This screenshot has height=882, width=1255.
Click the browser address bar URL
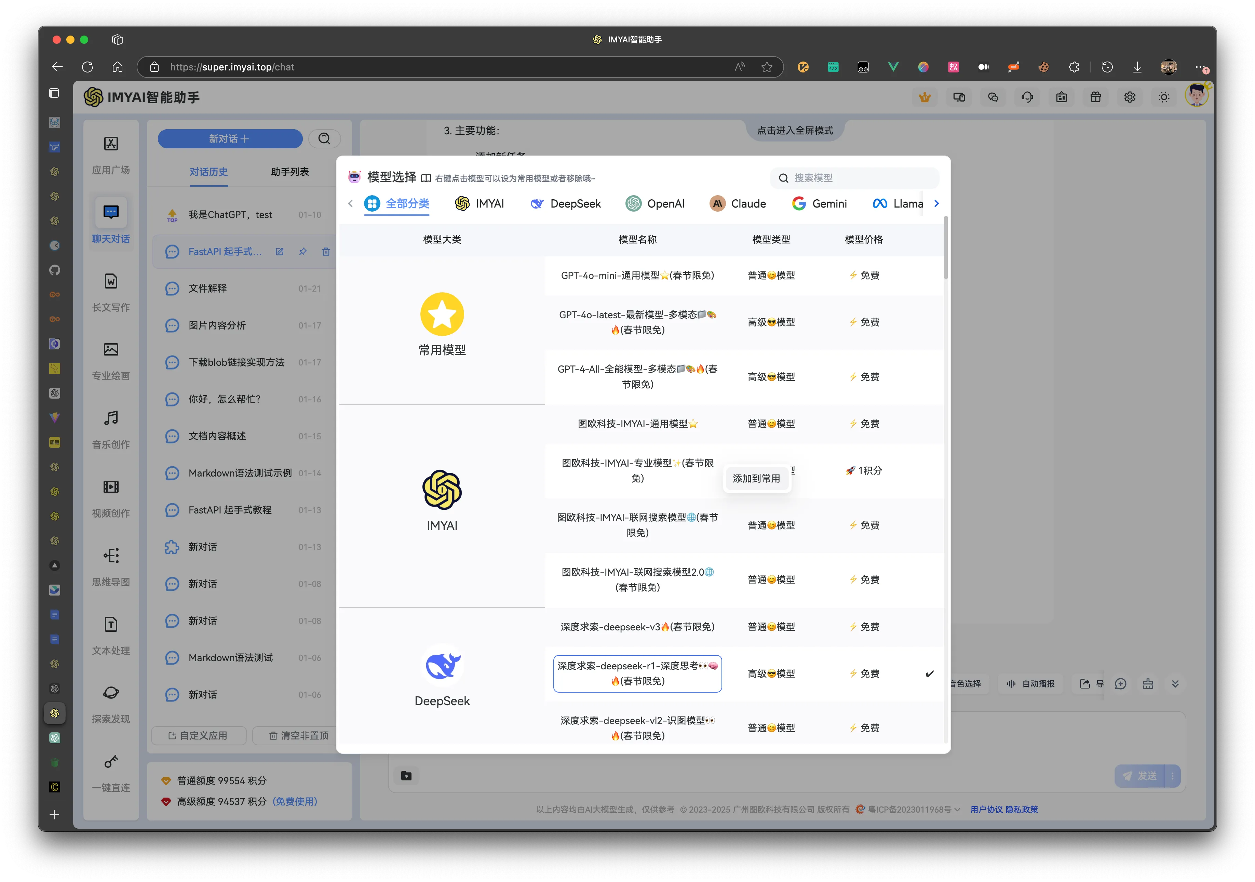(x=232, y=67)
